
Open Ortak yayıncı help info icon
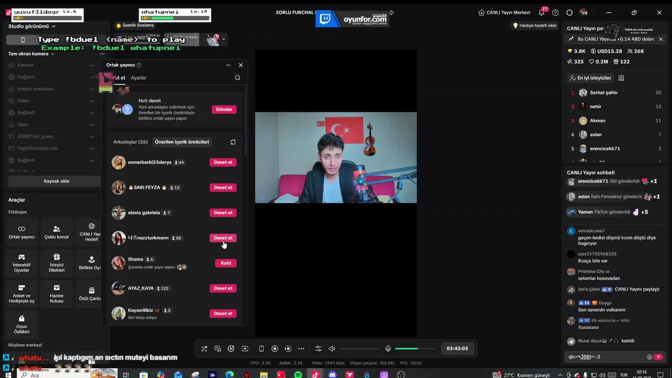point(139,65)
